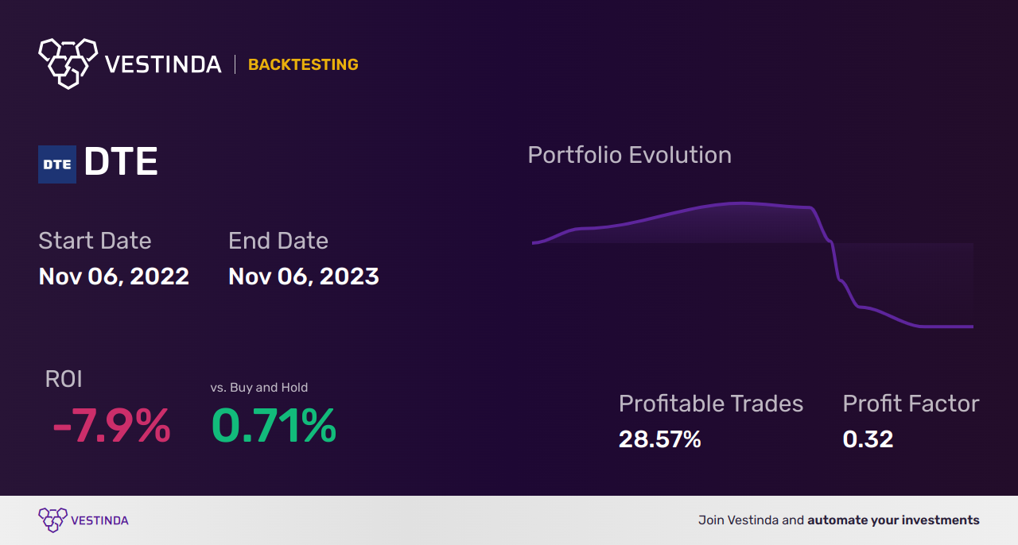This screenshot has width=1018, height=545.
Task: Click the DTE ticker symbol heading
Action: (121, 163)
